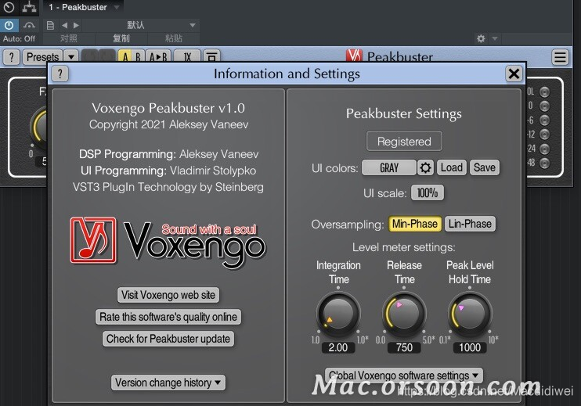Open the Presets menu

[x=42, y=57]
